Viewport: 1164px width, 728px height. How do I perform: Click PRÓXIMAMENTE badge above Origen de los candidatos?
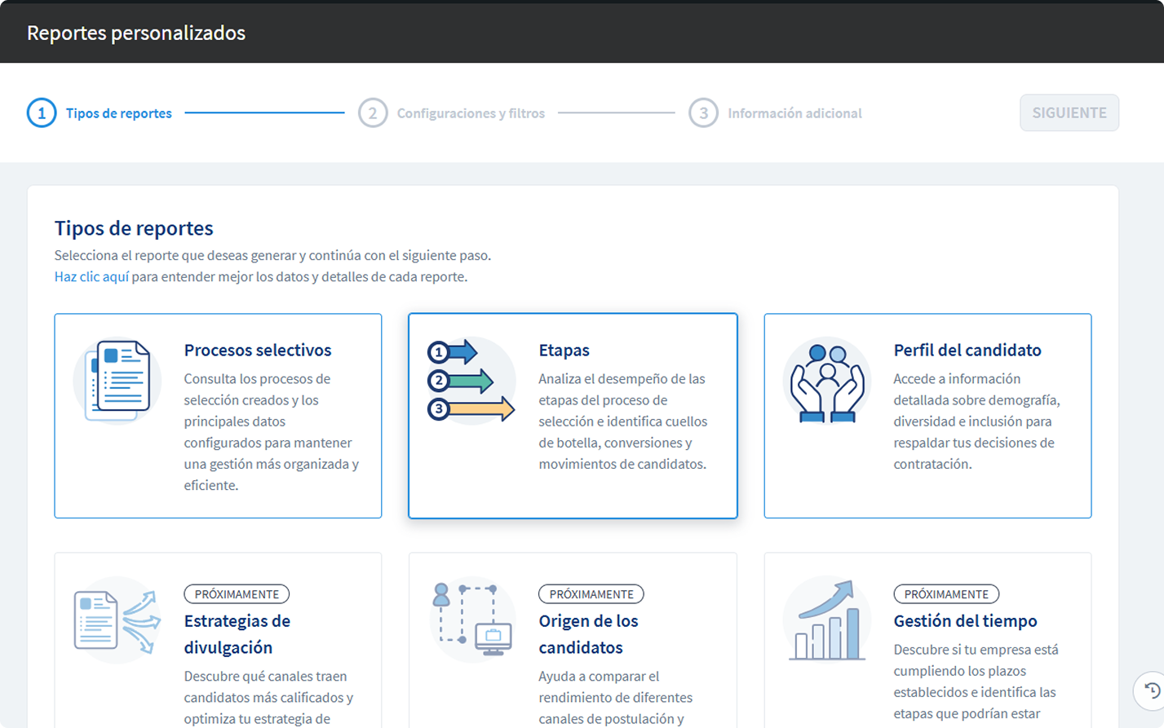(x=591, y=594)
